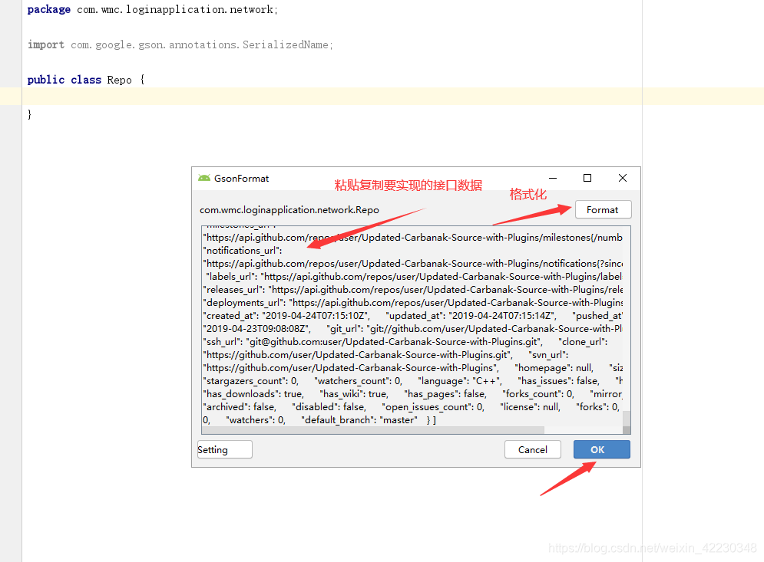The width and height of the screenshot is (764, 562).
Task: Click the "public class Repo {" line in editor
Action: click(x=86, y=80)
